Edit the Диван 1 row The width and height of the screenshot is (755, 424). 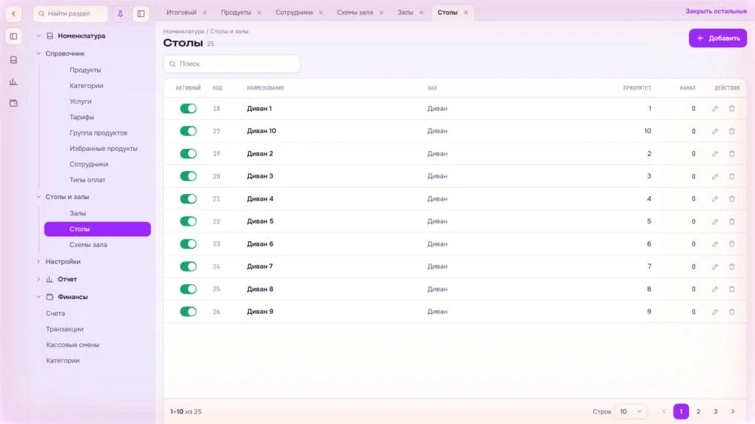tap(715, 109)
